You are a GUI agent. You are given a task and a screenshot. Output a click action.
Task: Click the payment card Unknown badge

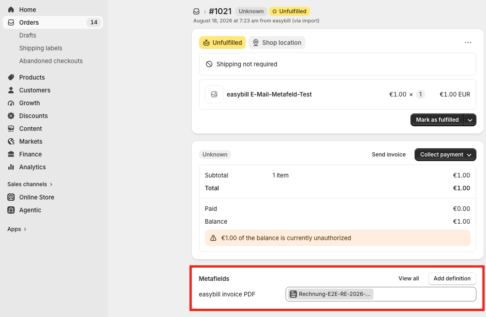[215, 155]
